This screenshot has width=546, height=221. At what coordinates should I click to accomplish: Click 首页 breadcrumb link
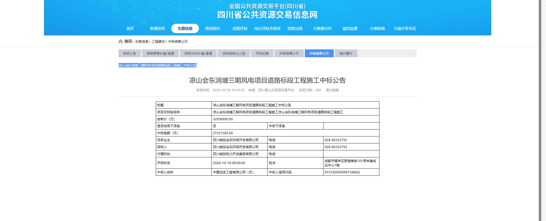pyautogui.click(x=128, y=41)
